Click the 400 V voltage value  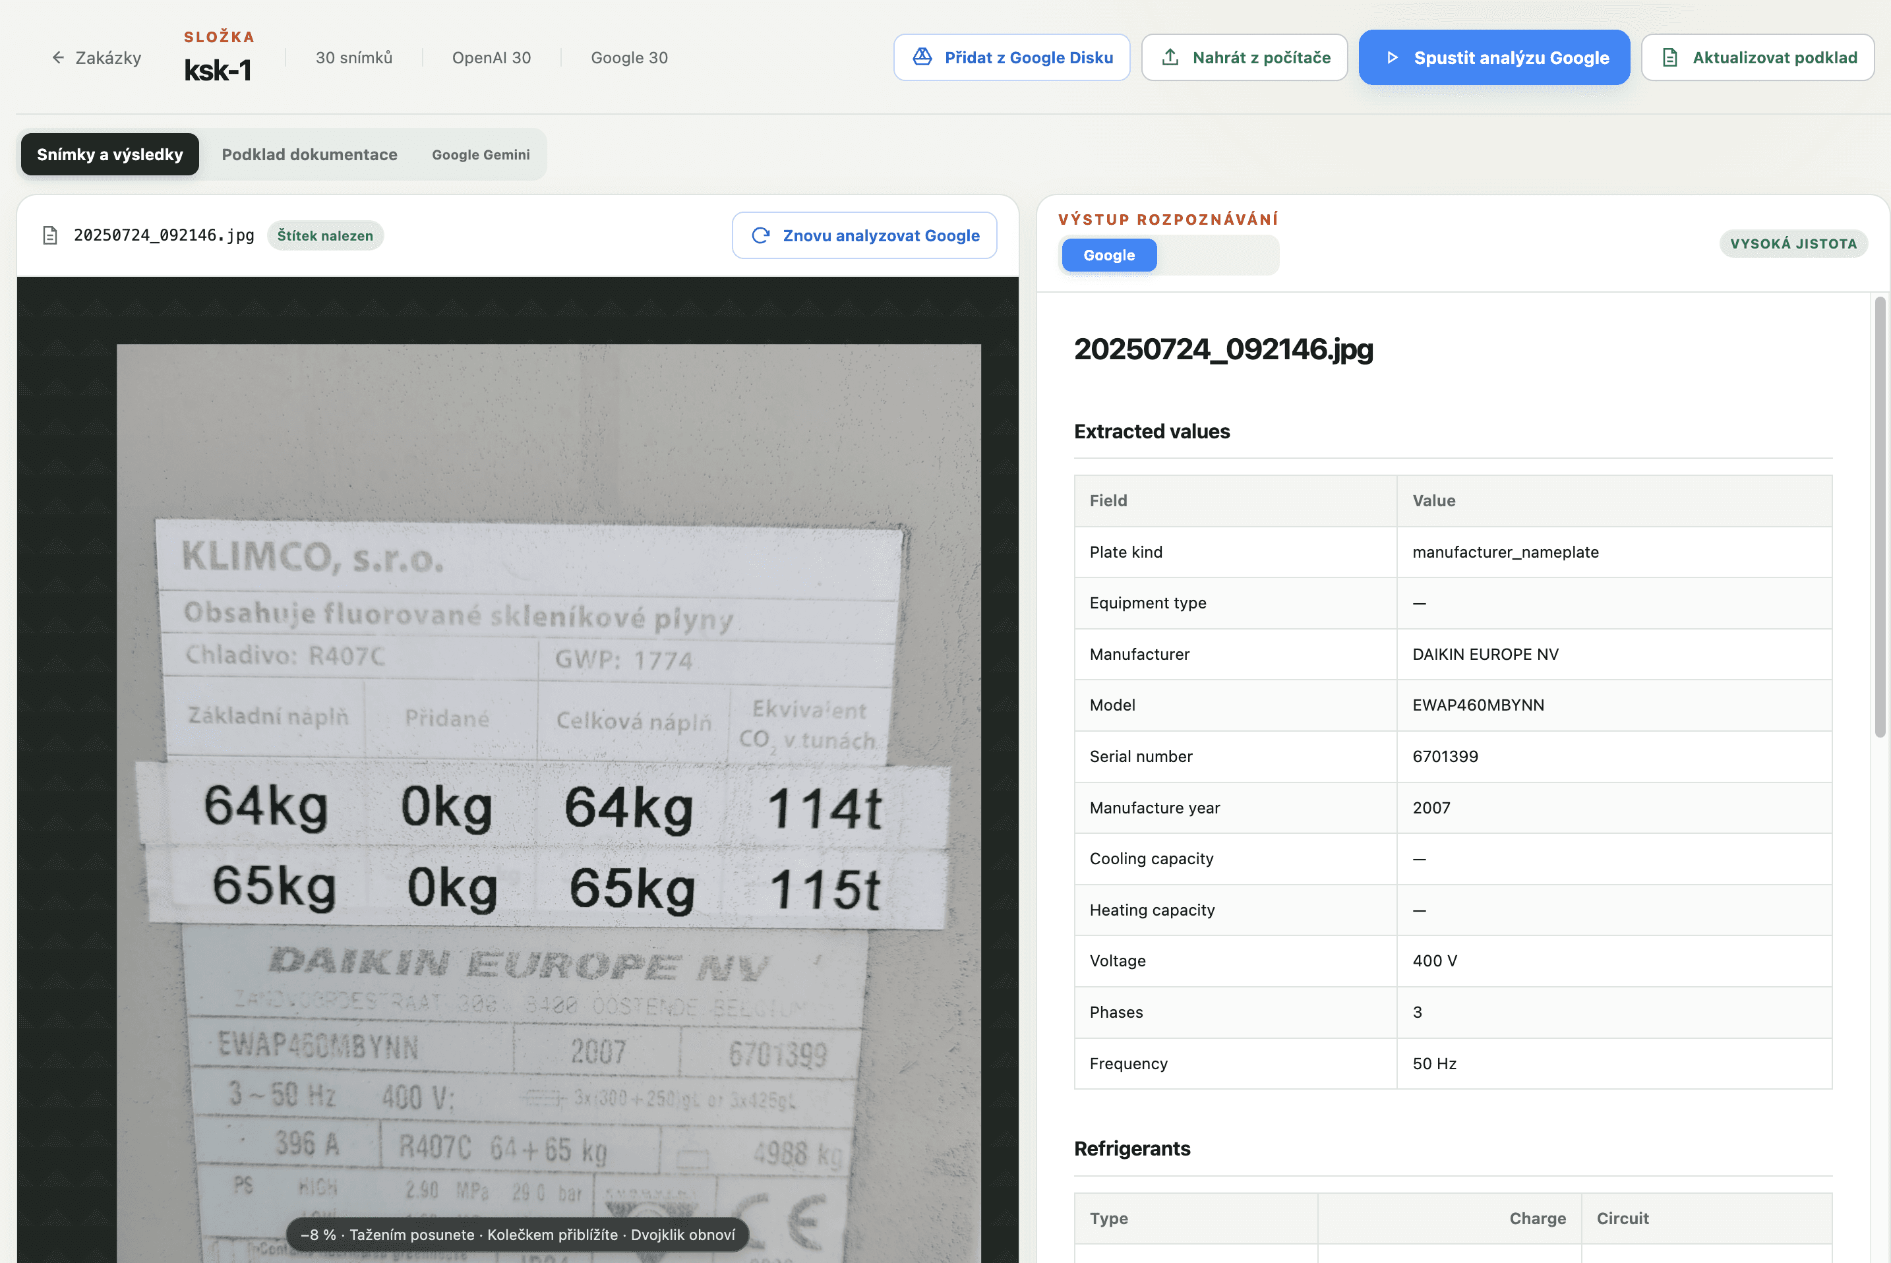tap(1434, 960)
